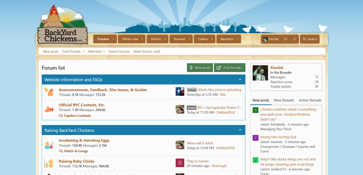Open the Caption Contests subforum

(77, 115)
